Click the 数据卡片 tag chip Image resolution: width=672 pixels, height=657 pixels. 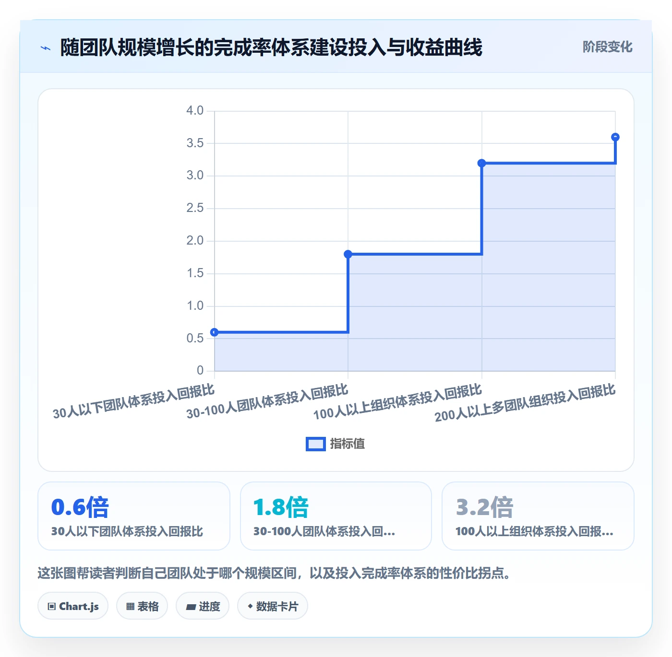tap(273, 606)
